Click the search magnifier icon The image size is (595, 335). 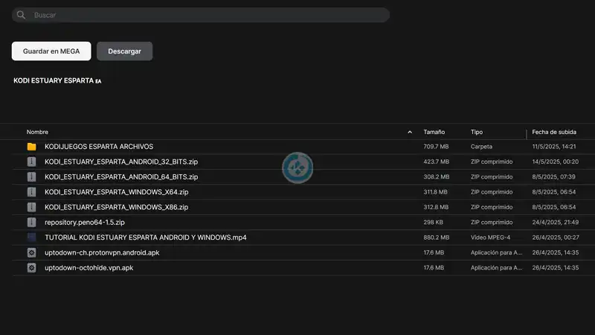21,15
